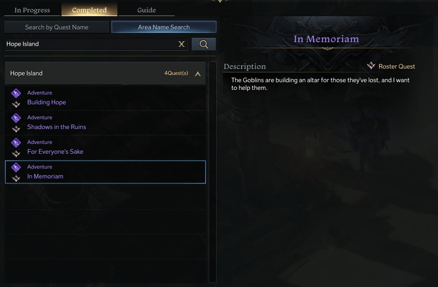Select the For Everyone's Sake quest
The width and height of the screenshot is (438, 287).
click(105, 147)
